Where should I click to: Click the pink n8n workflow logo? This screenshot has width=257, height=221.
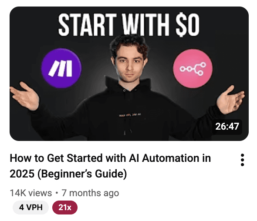pos(193,69)
